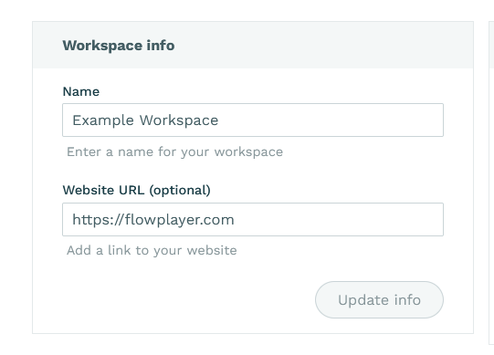Click the Update info button

(x=379, y=300)
